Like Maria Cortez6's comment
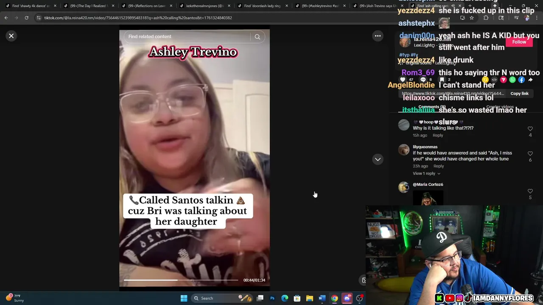This screenshot has height=305, width=543. coord(530,191)
